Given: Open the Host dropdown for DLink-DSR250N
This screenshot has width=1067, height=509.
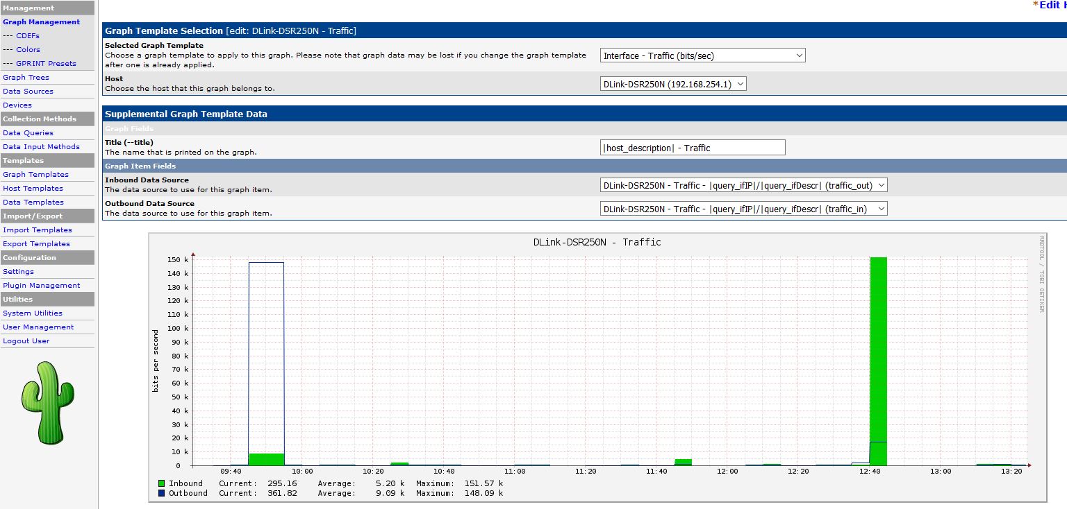Looking at the screenshot, I should click(673, 84).
